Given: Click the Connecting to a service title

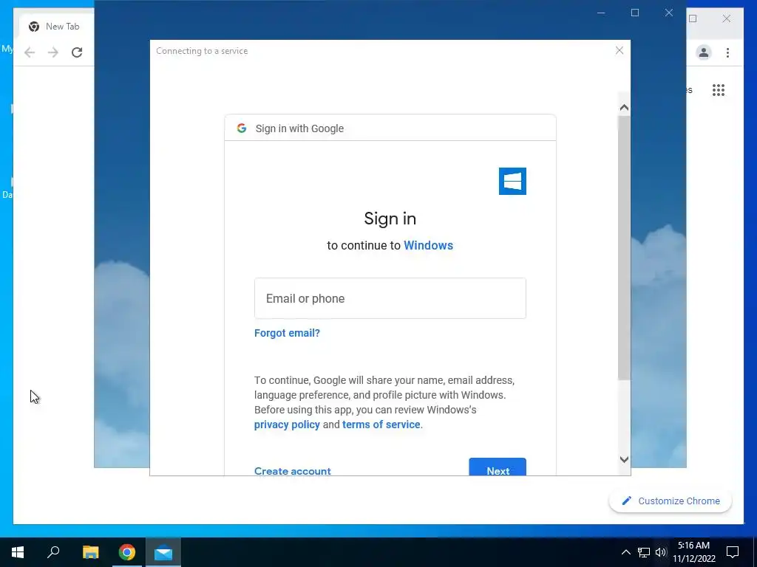Looking at the screenshot, I should tap(202, 51).
